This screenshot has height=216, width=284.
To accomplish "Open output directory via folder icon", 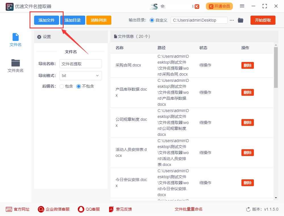I will [240, 20].
